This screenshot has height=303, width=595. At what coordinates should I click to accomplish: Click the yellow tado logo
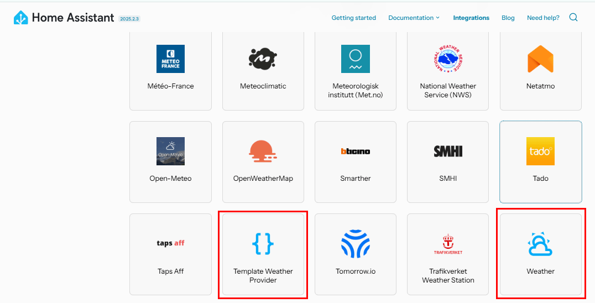[540, 151]
